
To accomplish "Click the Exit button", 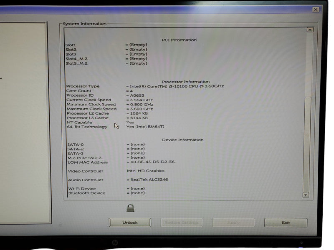I will point(286,222).
